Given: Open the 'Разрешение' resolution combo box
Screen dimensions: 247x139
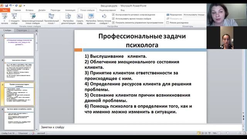Looking at the screenshot, I should tap(195, 15).
